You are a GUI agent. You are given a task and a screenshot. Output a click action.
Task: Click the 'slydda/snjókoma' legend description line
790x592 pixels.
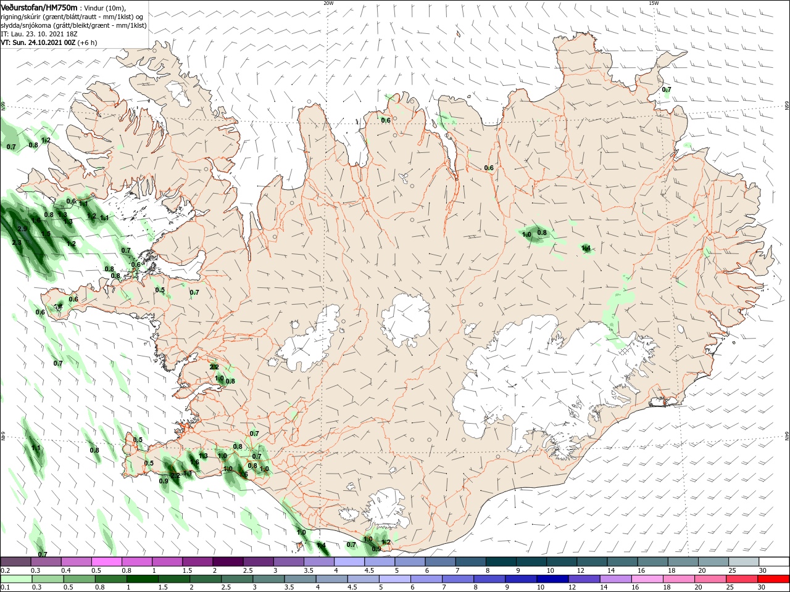pyautogui.click(x=73, y=25)
